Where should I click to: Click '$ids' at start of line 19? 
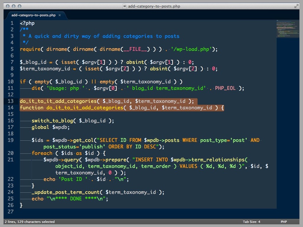[x=38, y=140]
